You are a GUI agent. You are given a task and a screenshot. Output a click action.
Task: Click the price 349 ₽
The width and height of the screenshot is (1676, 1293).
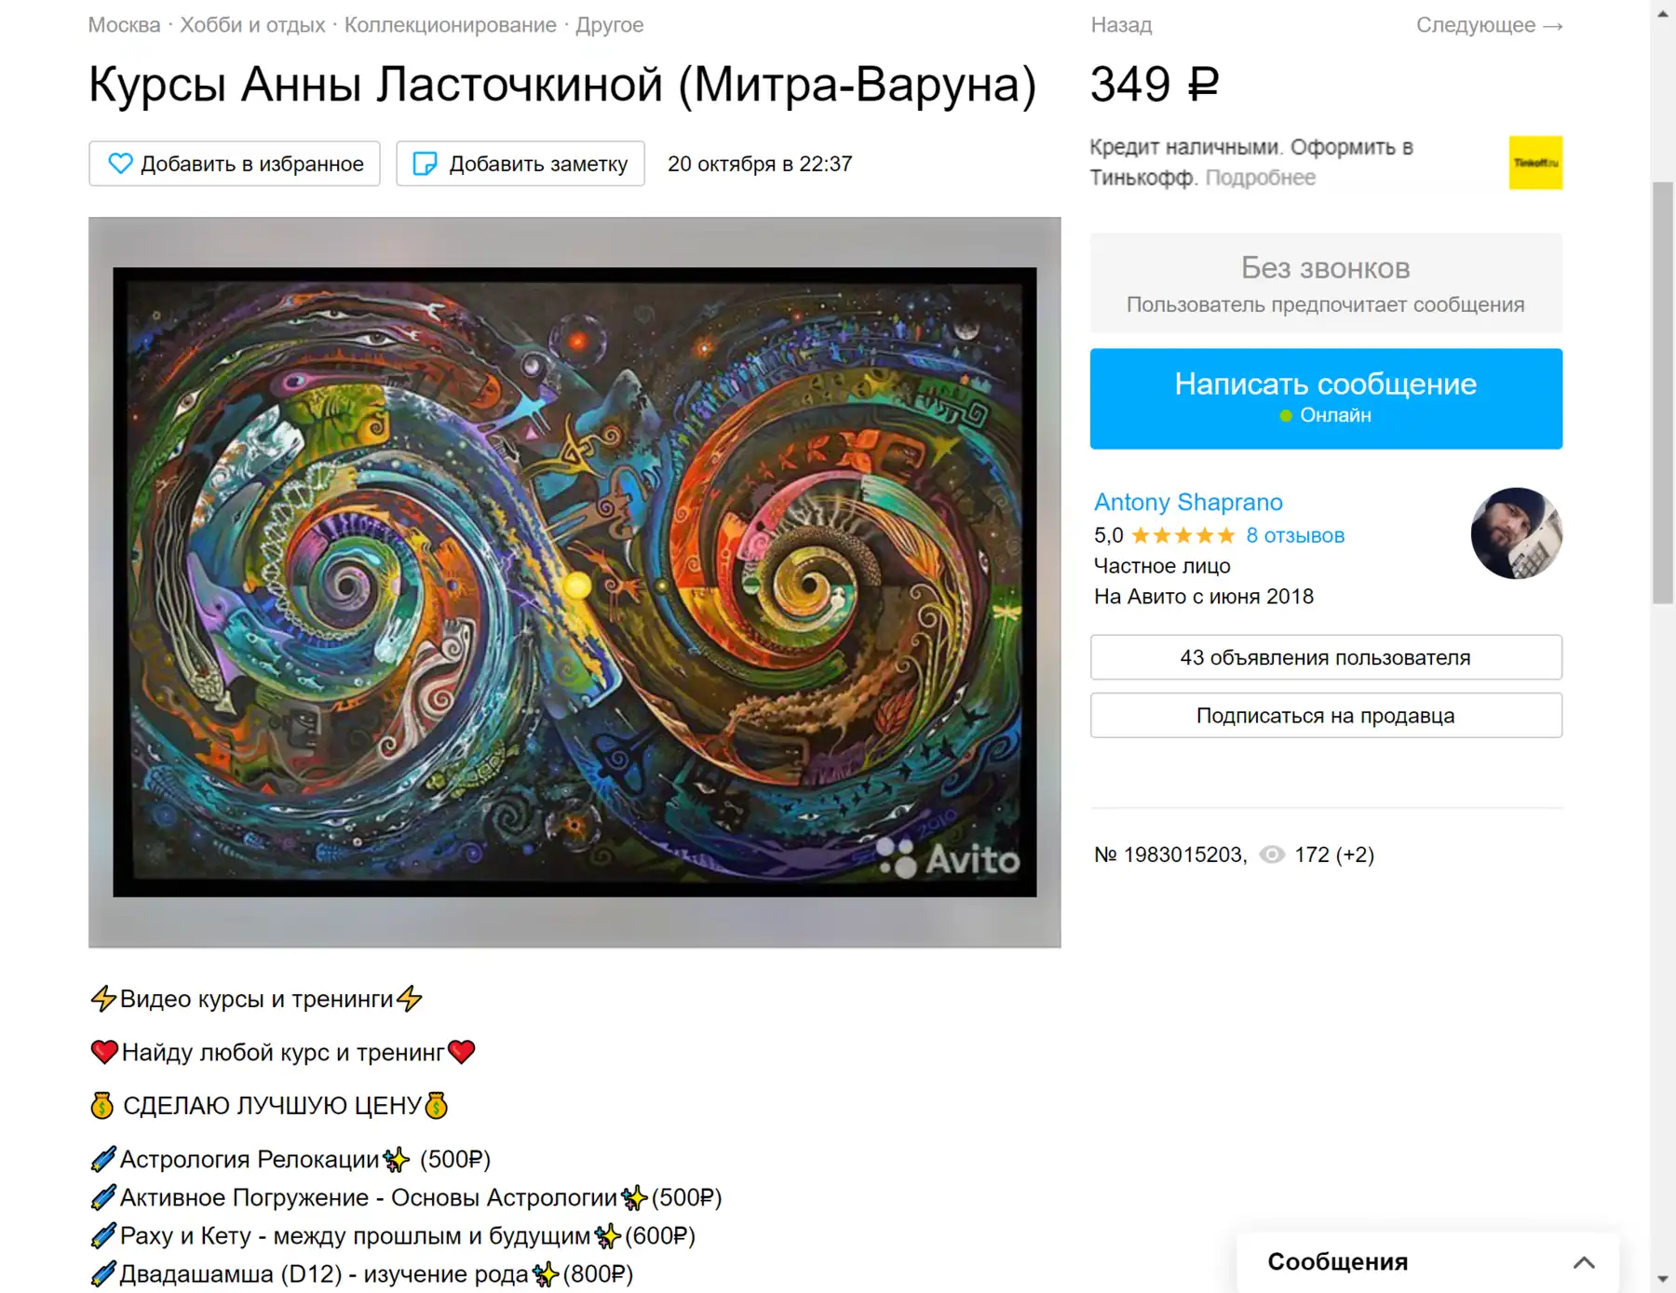pos(1155,85)
